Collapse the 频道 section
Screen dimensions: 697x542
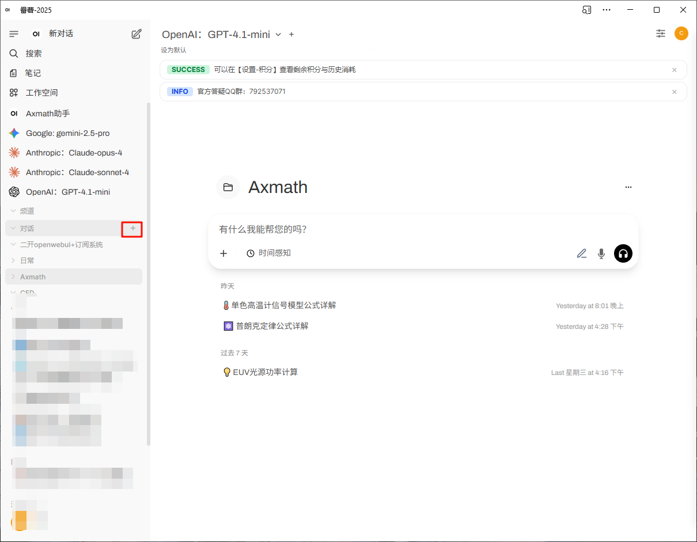[x=13, y=211]
